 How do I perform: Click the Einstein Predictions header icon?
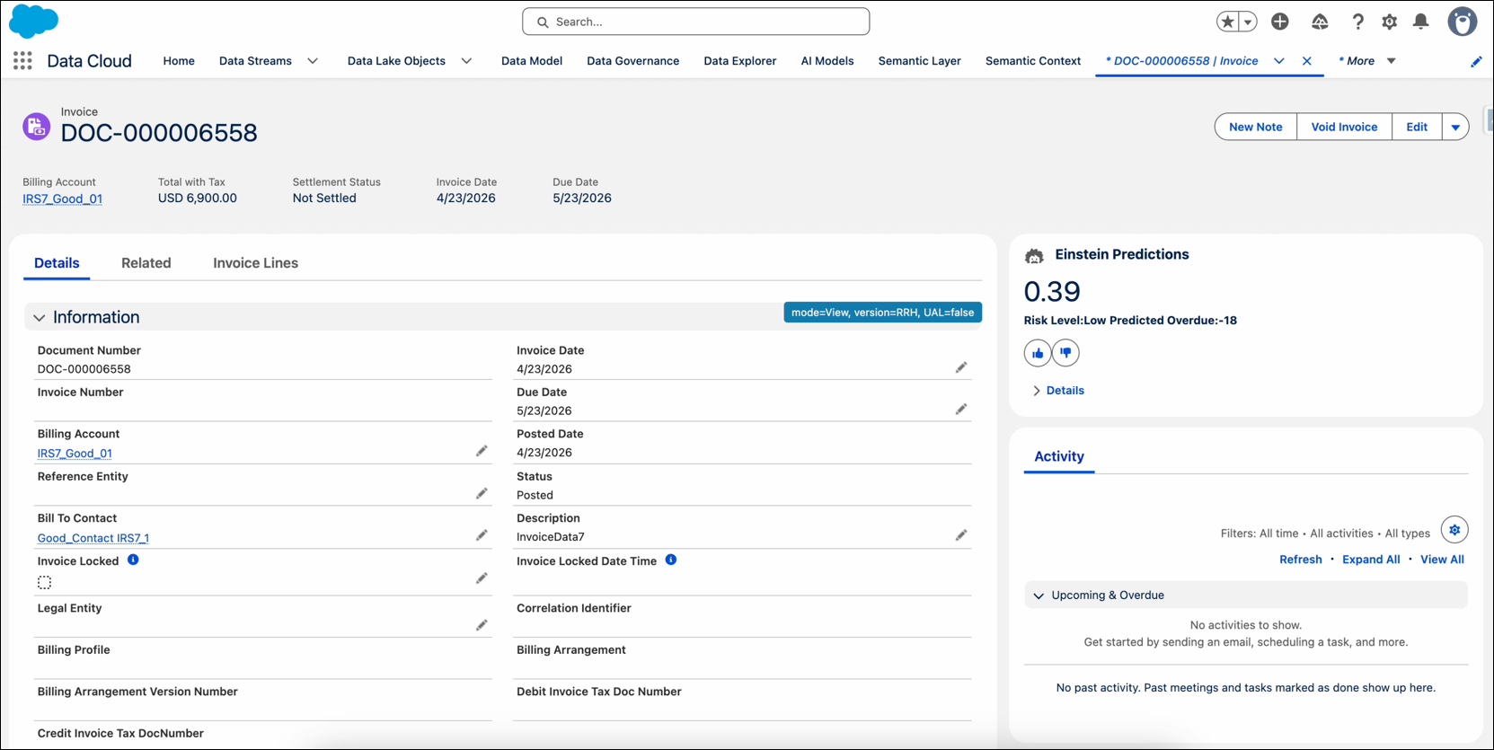click(x=1034, y=256)
